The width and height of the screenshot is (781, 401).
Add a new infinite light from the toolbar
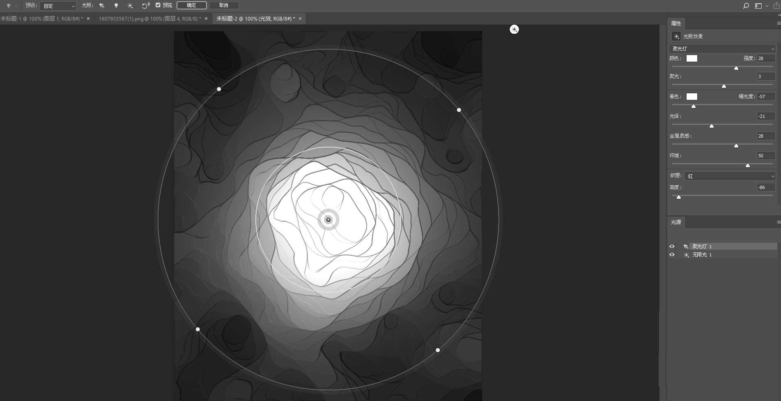(x=130, y=6)
